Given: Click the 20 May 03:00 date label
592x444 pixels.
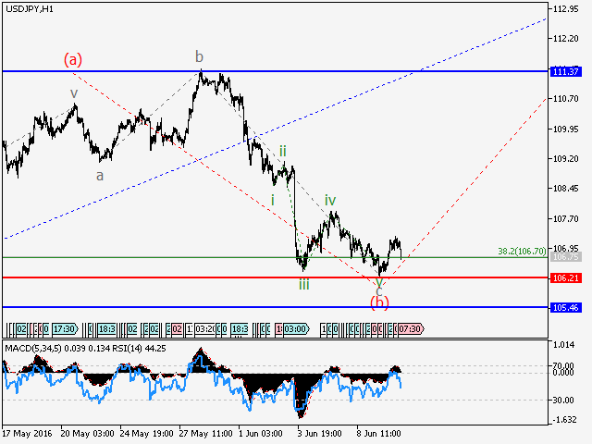Looking at the screenshot, I should click(x=87, y=434).
